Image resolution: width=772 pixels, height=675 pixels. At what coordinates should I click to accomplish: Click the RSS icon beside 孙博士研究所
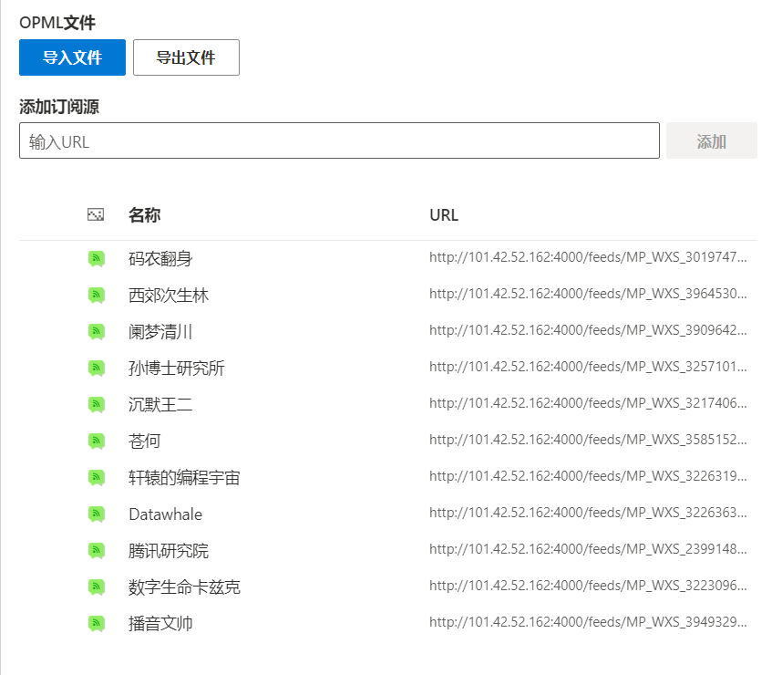coord(97,368)
